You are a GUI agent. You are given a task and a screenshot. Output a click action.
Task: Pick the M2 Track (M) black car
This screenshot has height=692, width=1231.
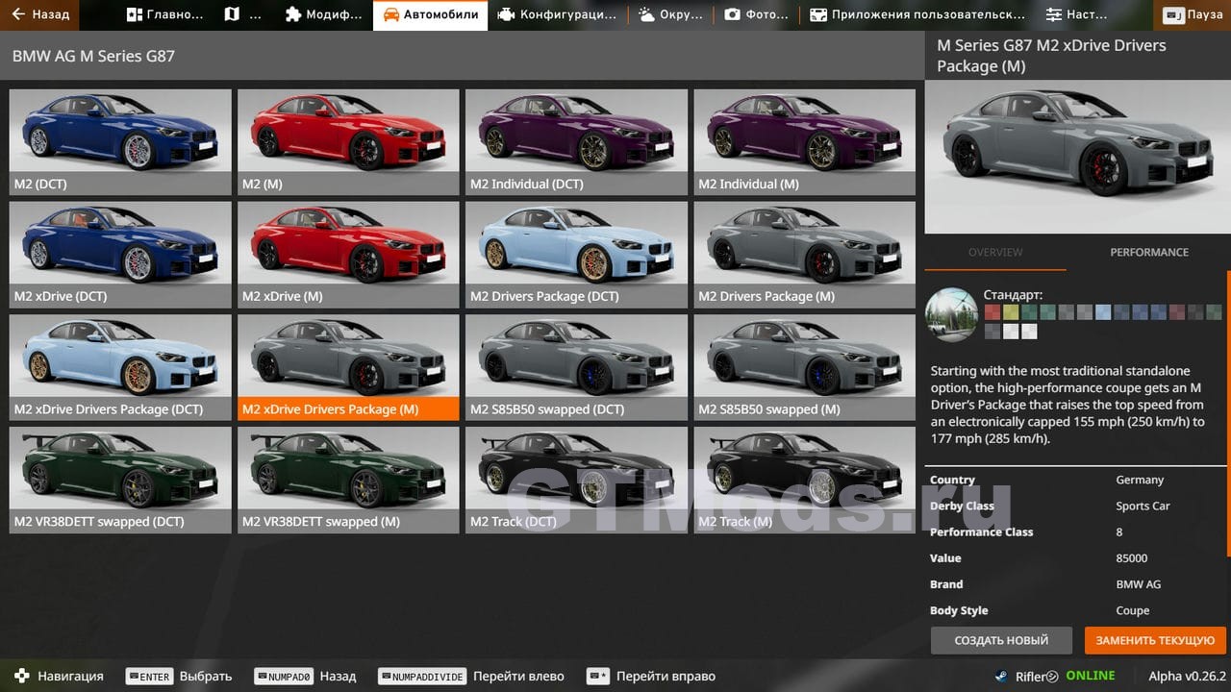pyautogui.click(x=804, y=481)
